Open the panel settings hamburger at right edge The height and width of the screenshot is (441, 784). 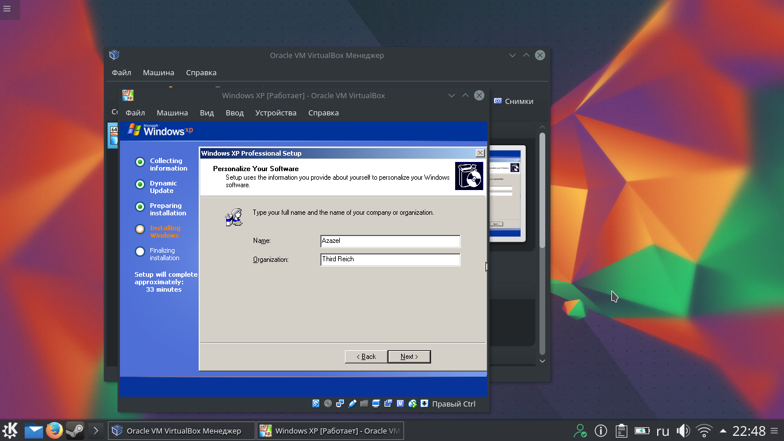[x=775, y=431]
